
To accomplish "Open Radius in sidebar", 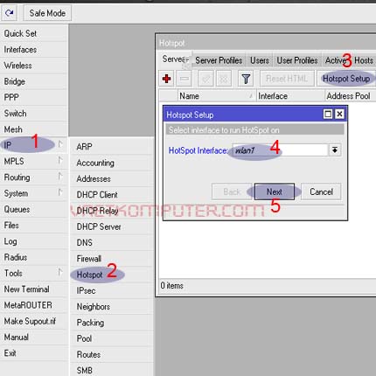I will pos(34,257).
